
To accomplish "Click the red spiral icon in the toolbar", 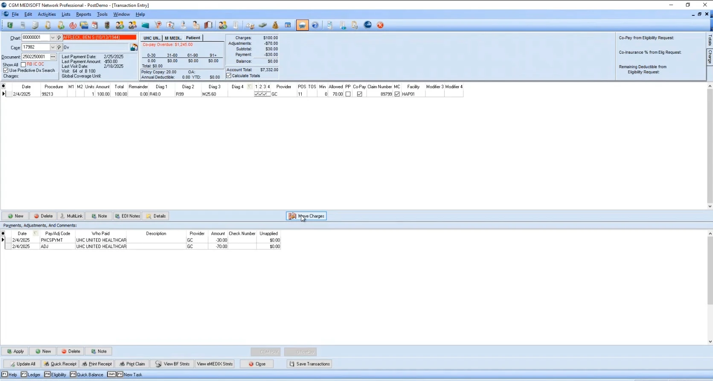I will coord(73,25).
